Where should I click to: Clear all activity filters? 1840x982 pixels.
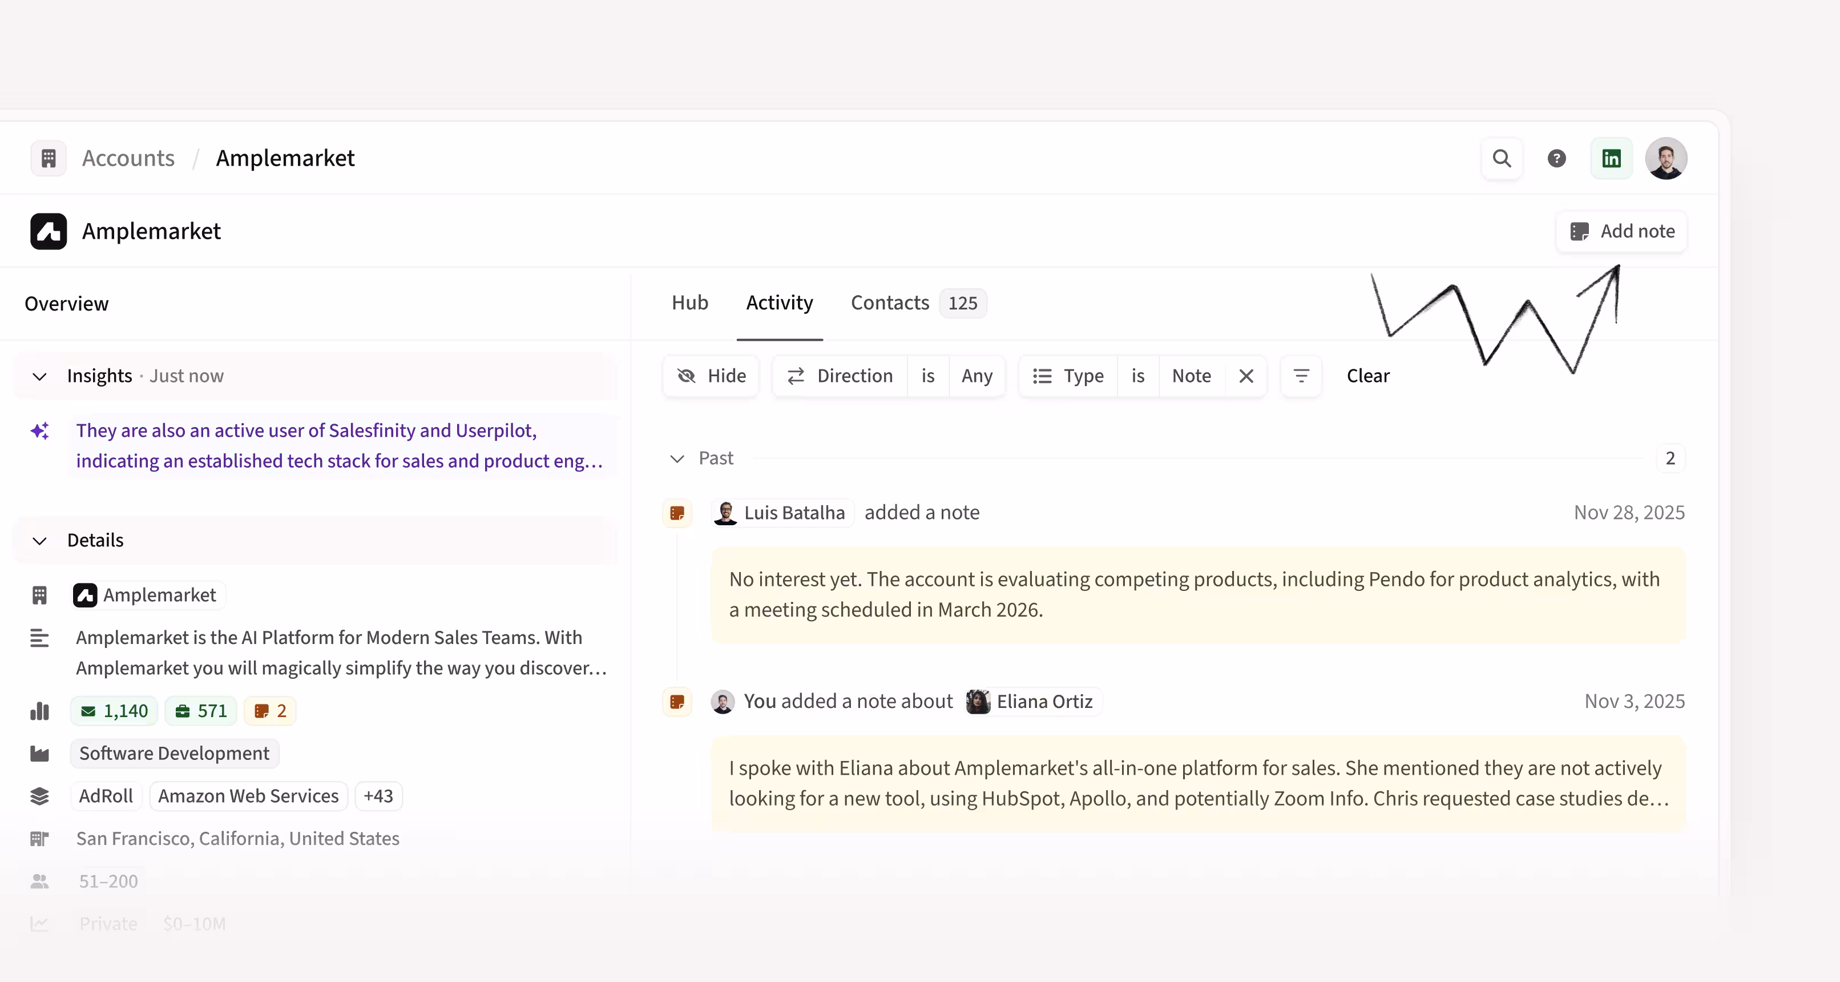(1367, 376)
